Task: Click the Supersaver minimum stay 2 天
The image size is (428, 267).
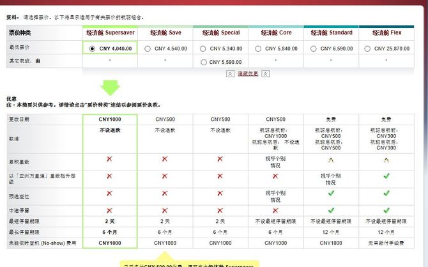Action: pyautogui.click(x=110, y=222)
